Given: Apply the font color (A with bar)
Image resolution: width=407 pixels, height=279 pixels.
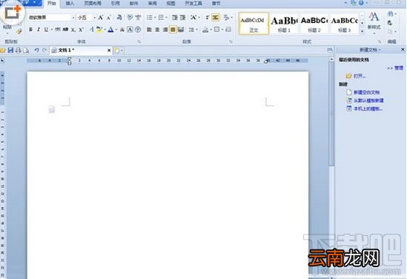Looking at the screenshot, I should pyautogui.click(x=111, y=30).
